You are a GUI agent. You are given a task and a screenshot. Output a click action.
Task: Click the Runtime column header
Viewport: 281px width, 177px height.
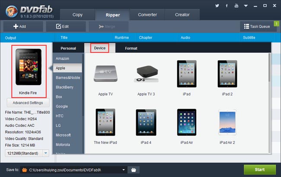tap(121, 38)
